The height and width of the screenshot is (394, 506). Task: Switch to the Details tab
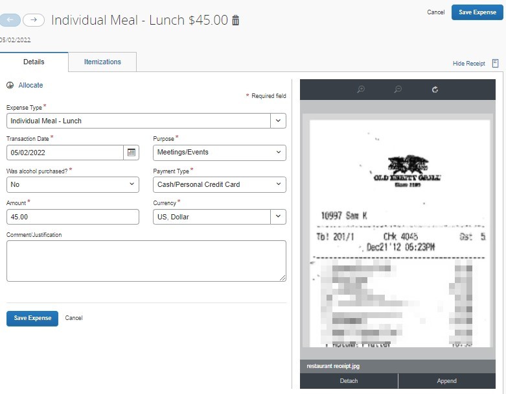pos(34,62)
